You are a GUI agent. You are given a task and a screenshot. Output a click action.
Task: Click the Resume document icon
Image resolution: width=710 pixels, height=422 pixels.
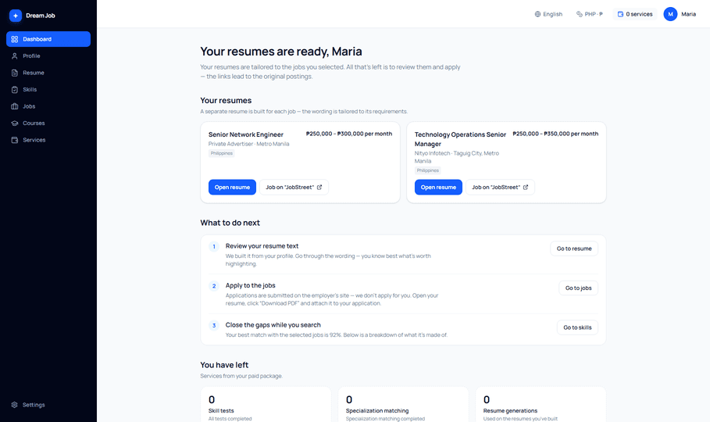pyautogui.click(x=15, y=73)
